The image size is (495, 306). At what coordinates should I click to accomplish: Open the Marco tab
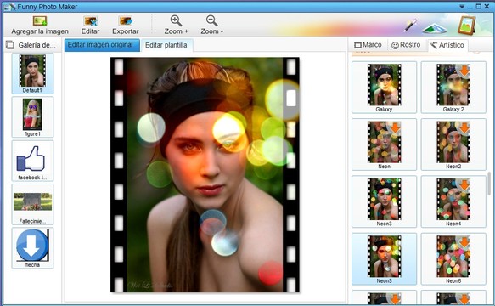tap(368, 45)
